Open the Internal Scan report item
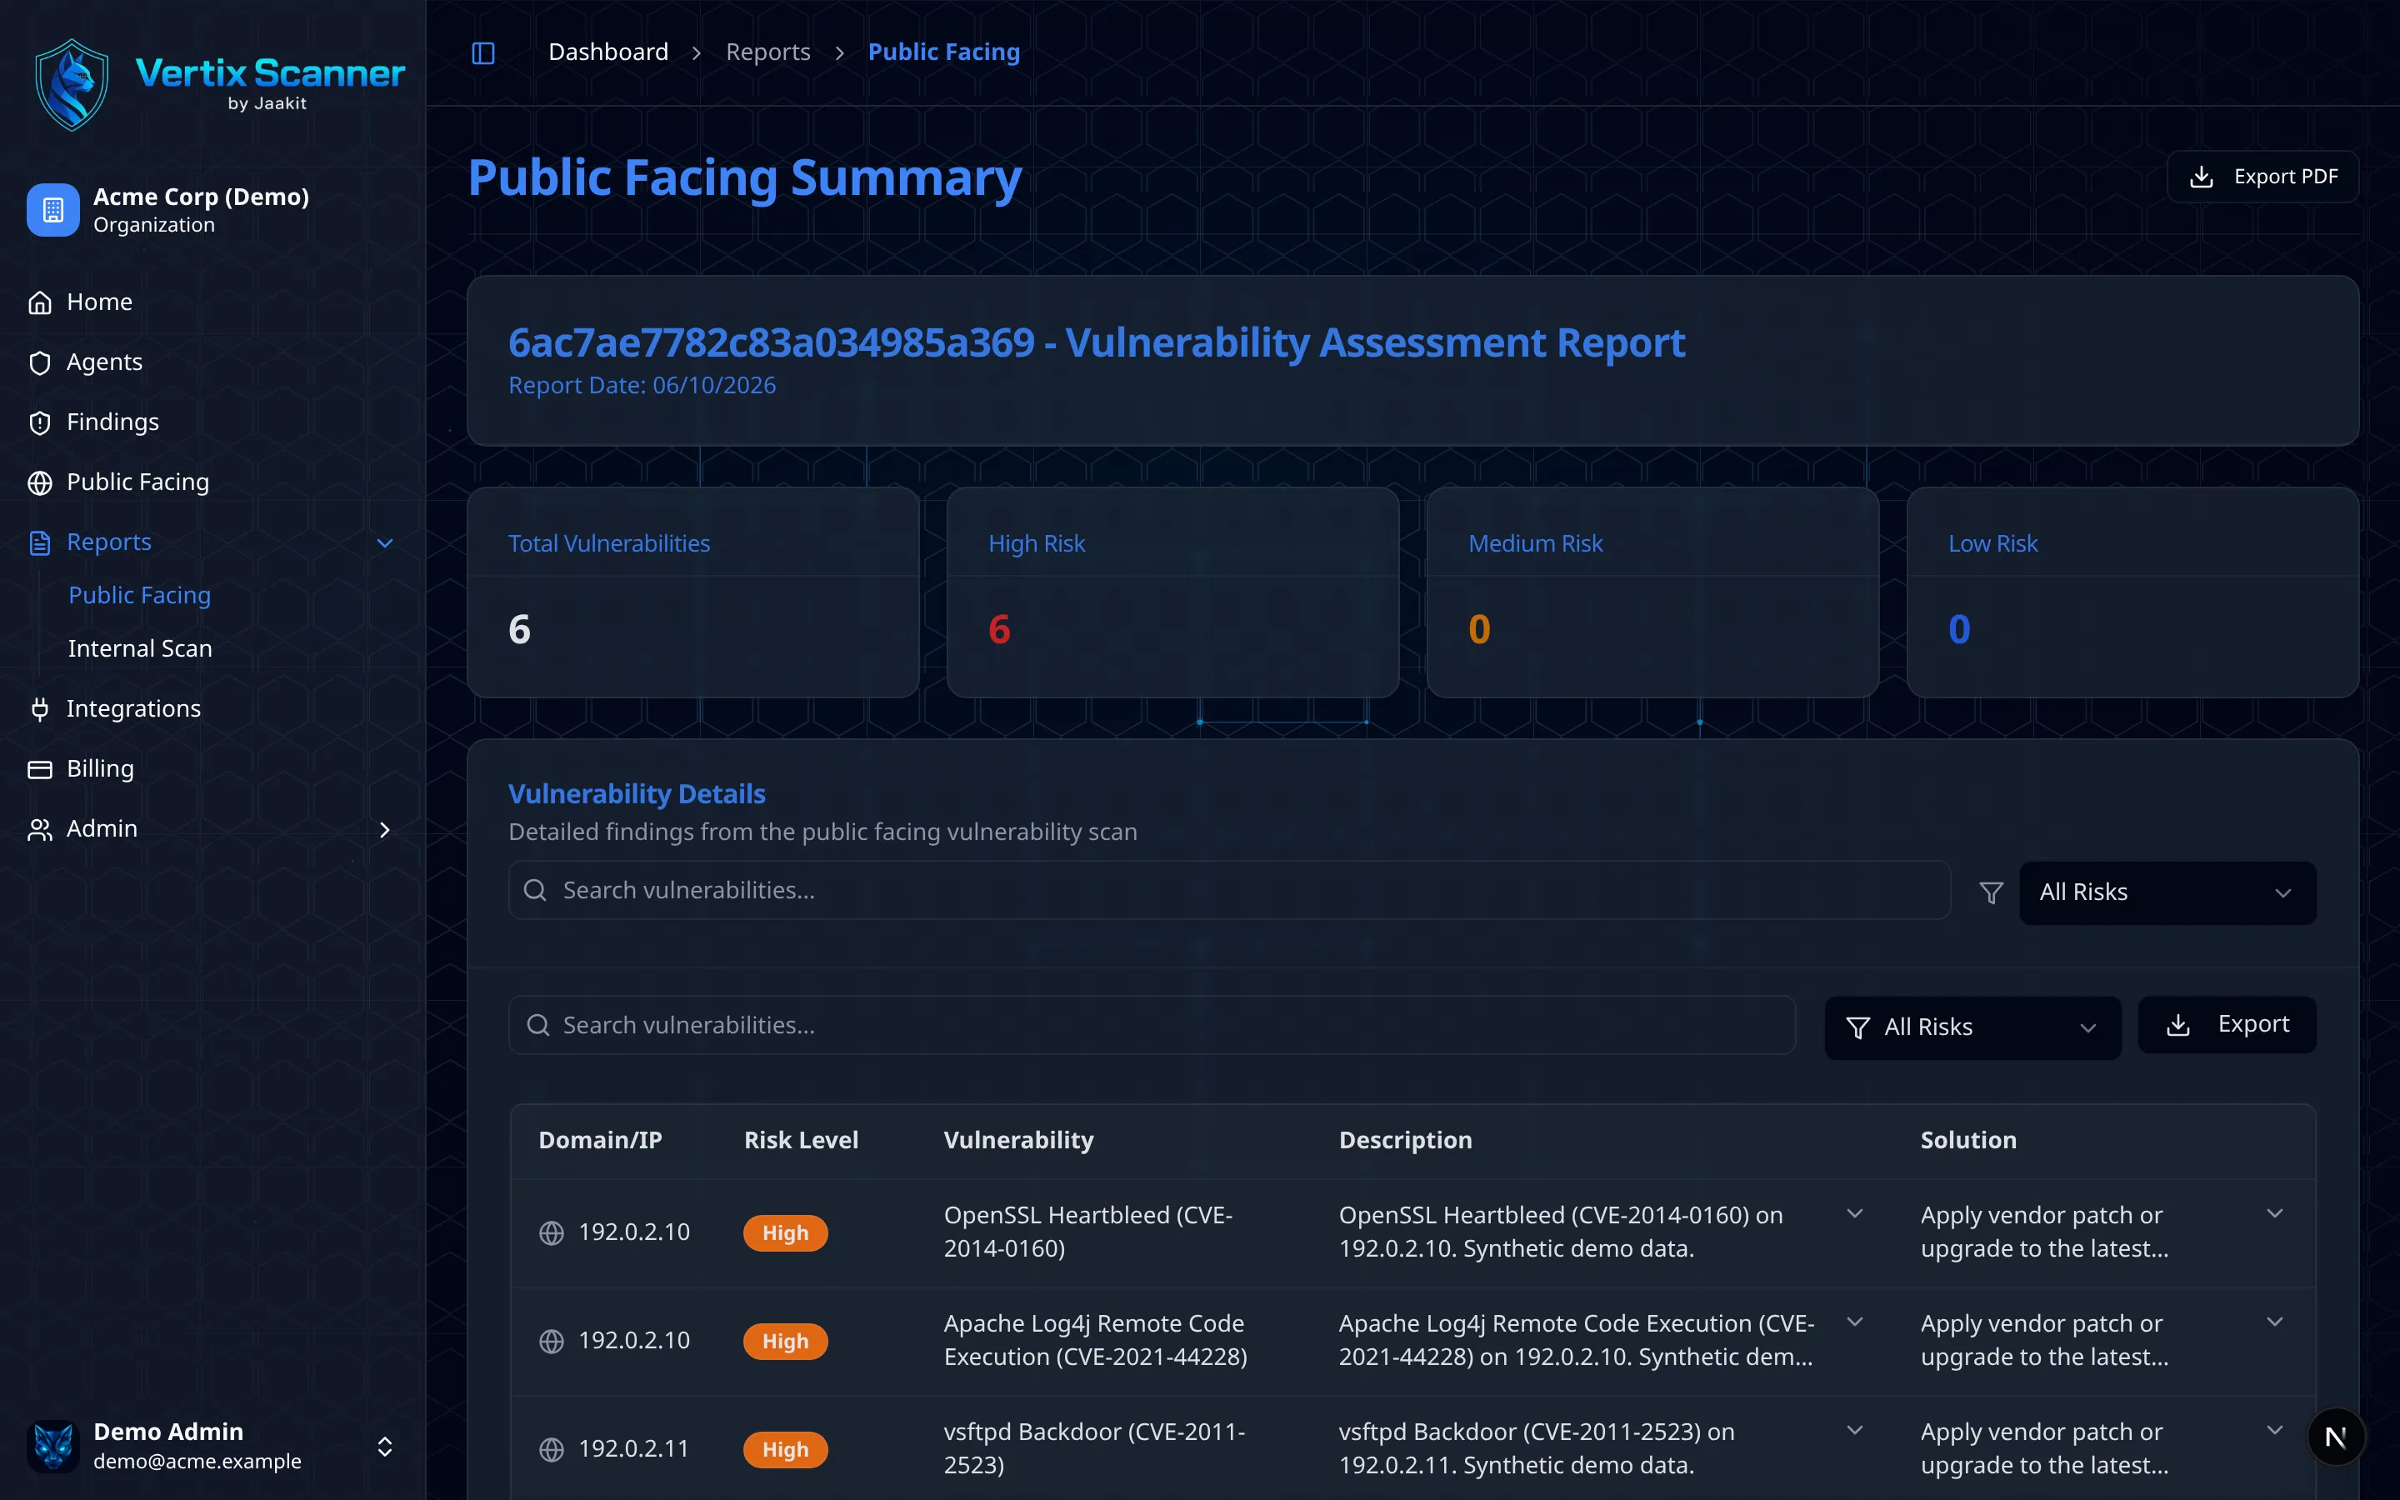The width and height of the screenshot is (2400, 1500). click(x=140, y=649)
